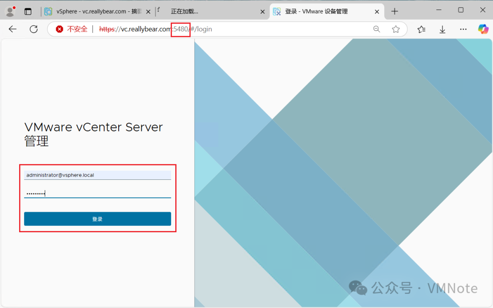Click the 不安全 security label
The image size is (493, 308).
click(x=77, y=29)
